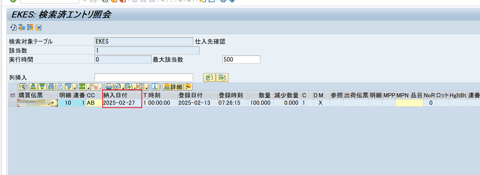Click the 参照 column header
The image size is (480, 175).
[337, 95]
